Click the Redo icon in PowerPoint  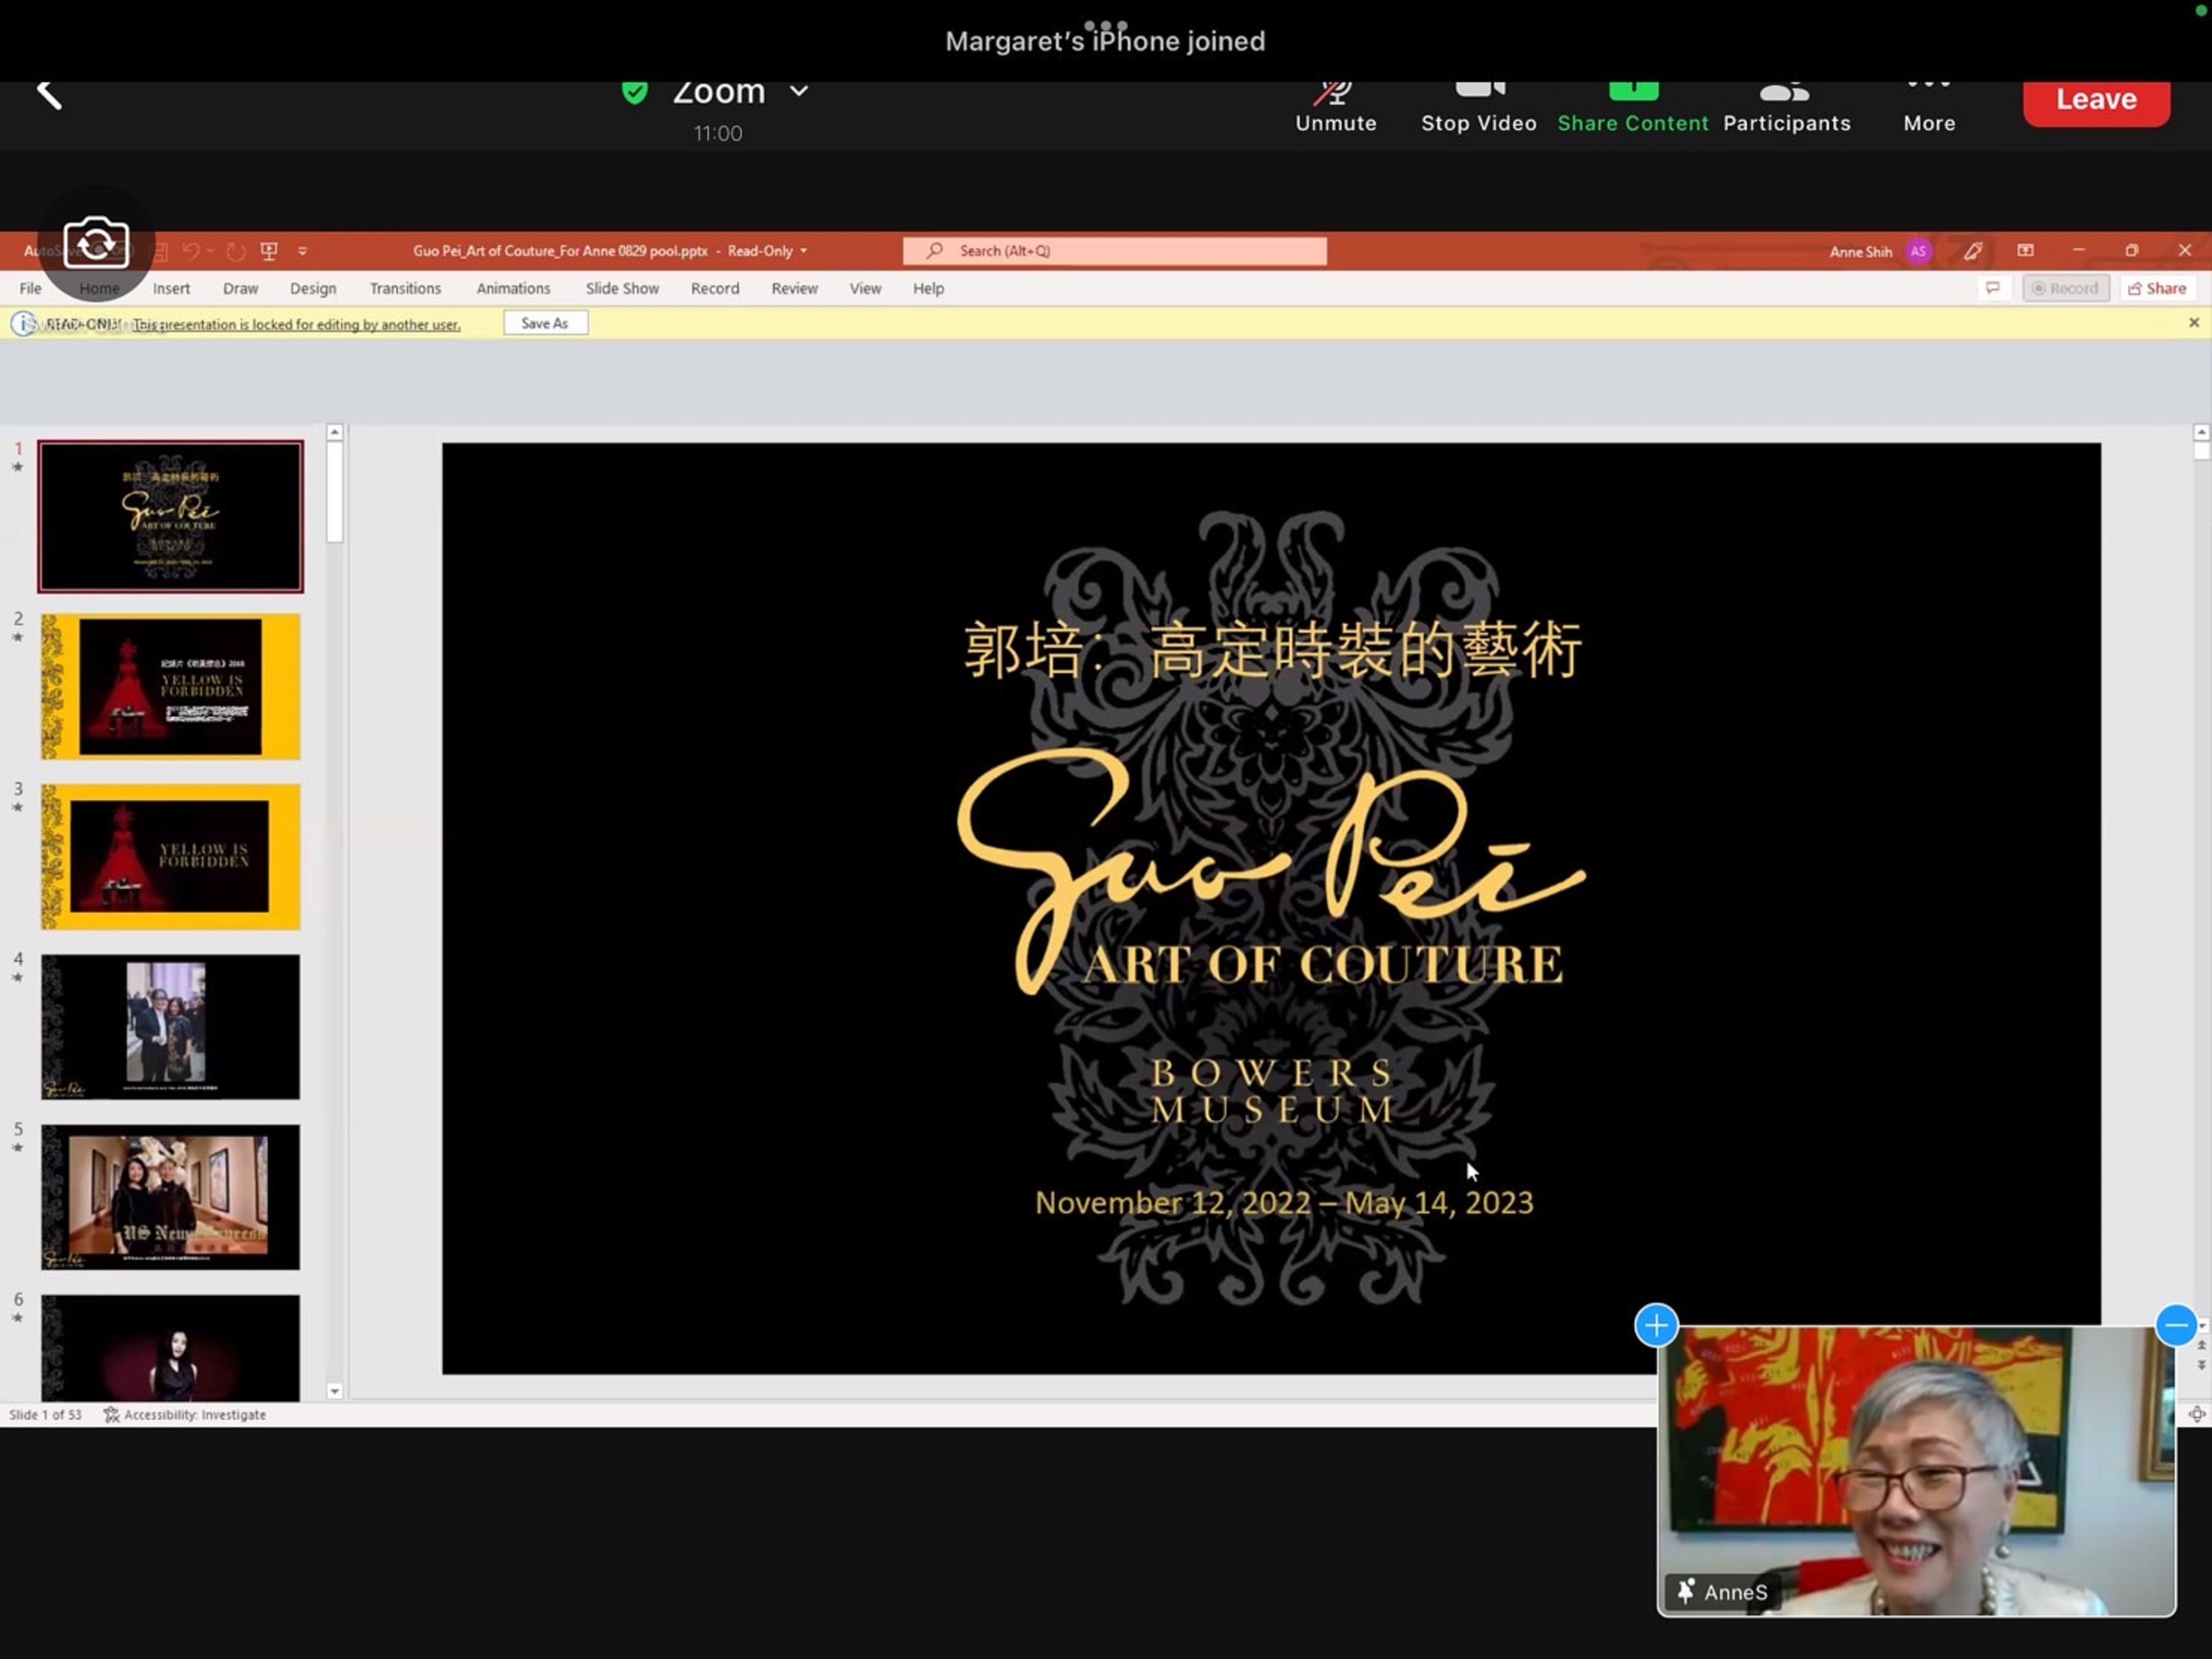(236, 251)
